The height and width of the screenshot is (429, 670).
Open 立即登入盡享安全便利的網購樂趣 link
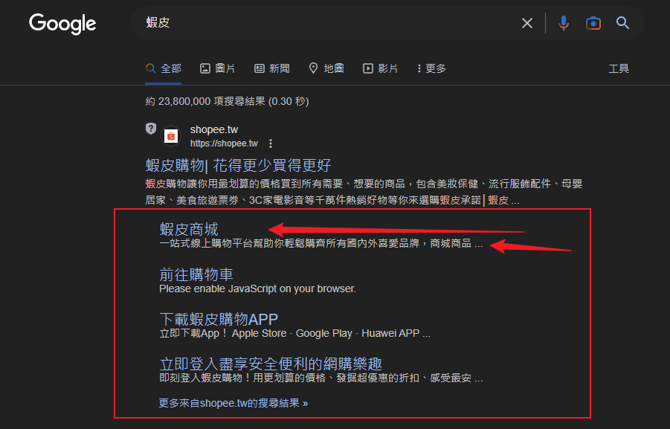(271, 364)
